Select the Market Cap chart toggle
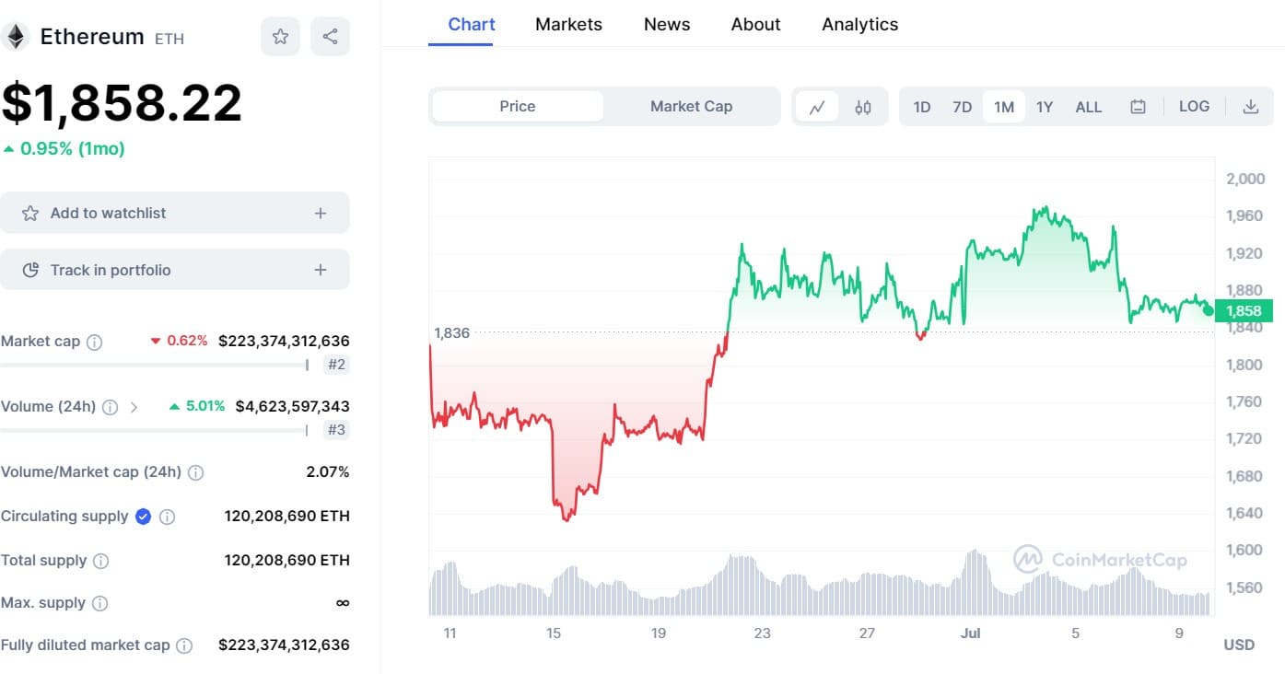Image resolution: width=1285 pixels, height=674 pixels. [691, 106]
